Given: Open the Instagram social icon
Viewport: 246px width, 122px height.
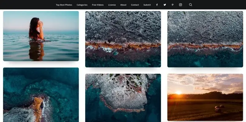Looking at the screenshot, I should click(181, 5).
